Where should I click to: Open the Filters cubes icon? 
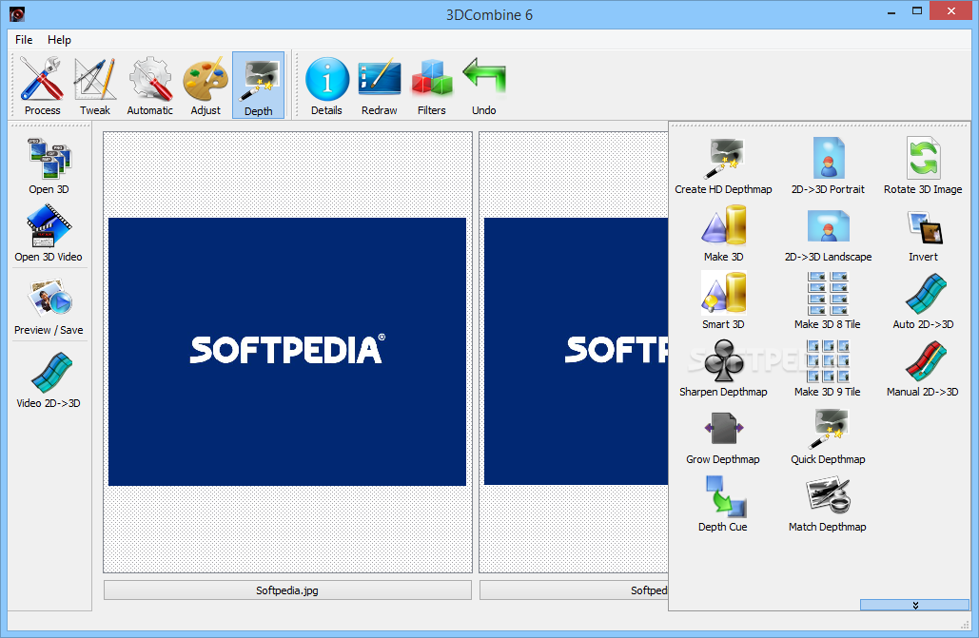click(x=431, y=86)
